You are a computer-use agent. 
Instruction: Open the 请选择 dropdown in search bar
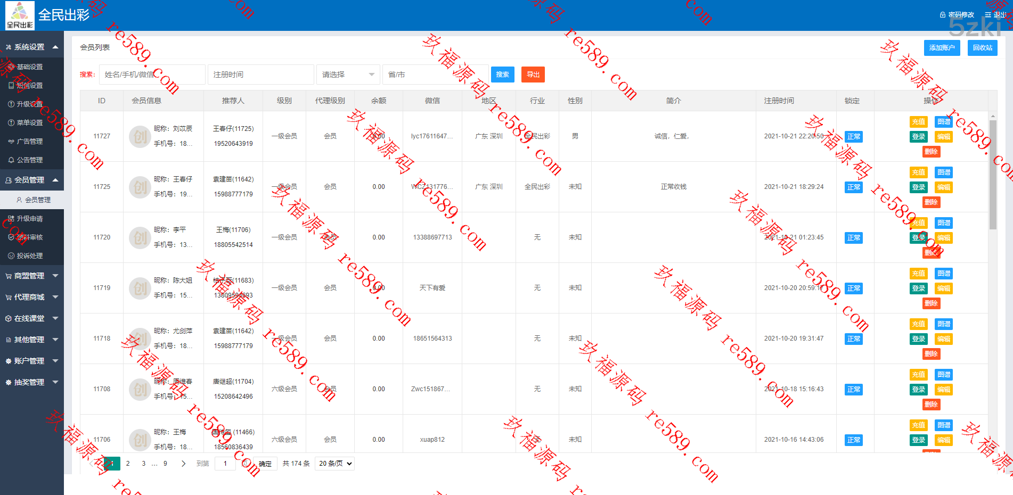click(x=348, y=75)
